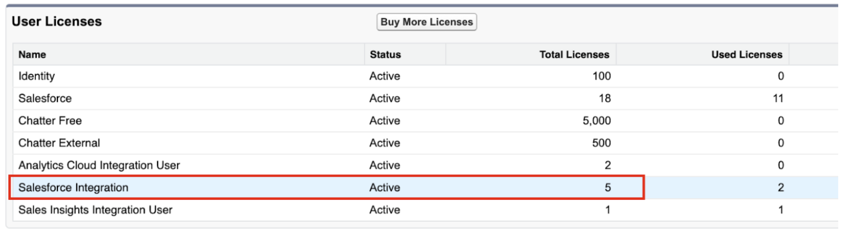Click the Total Licenses column header
Viewport: 842px width, 234px height.
tap(574, 54)
